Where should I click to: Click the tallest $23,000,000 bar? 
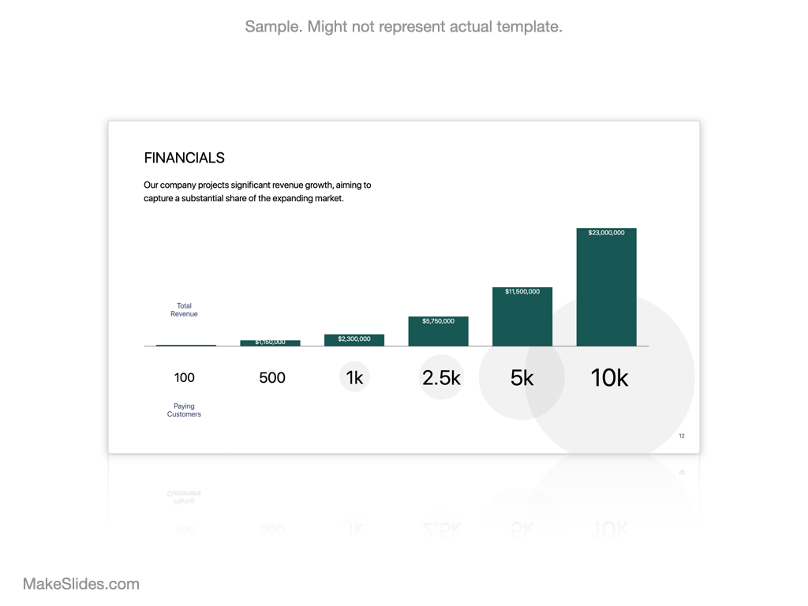(606, 288)
